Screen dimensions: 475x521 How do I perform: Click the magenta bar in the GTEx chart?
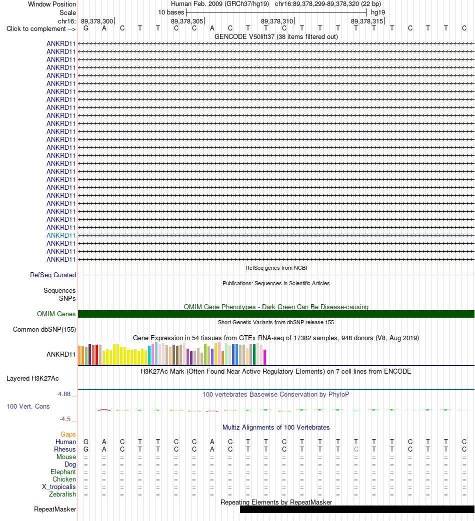pos(265,357)
